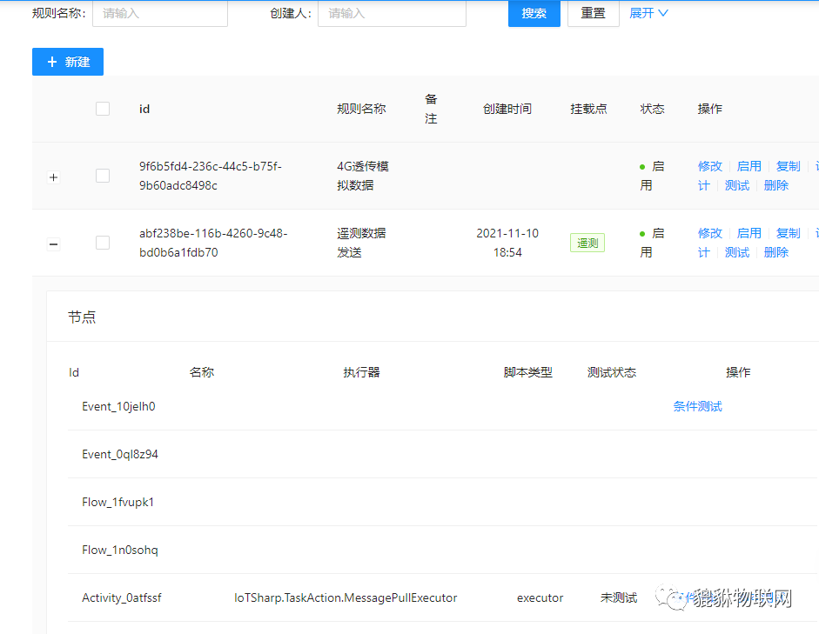
Task: Click 修改 to edit the 4G透传模拟数据 rule
Action: (x=709, y=165)
